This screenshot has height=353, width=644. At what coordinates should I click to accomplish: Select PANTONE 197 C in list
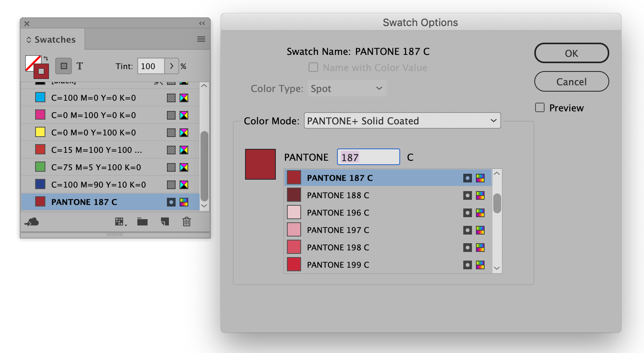pos(388,230)
